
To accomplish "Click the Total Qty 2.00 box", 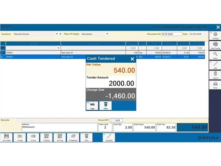I will 122,127.
